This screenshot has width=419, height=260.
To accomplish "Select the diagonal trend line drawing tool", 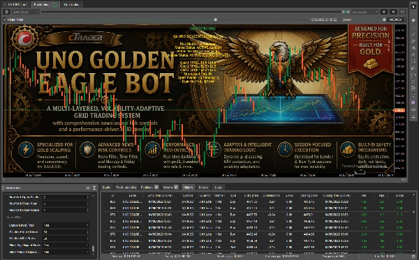I will 413,34.
